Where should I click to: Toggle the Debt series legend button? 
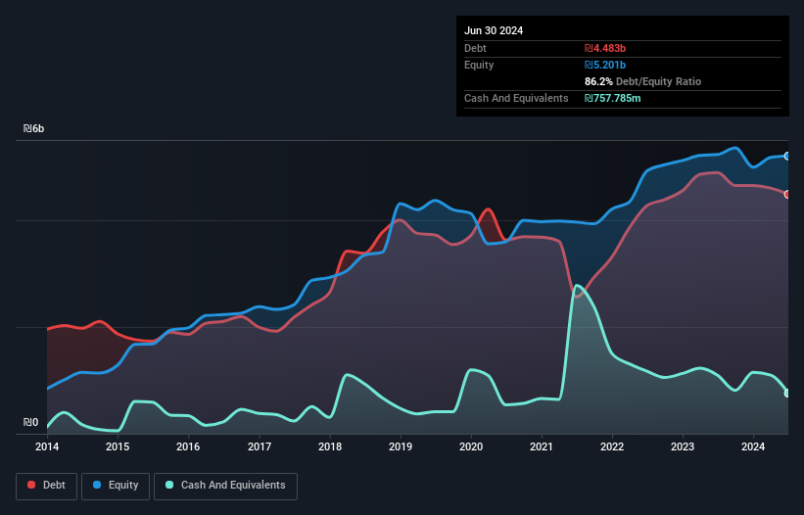(x=47, y=486)
